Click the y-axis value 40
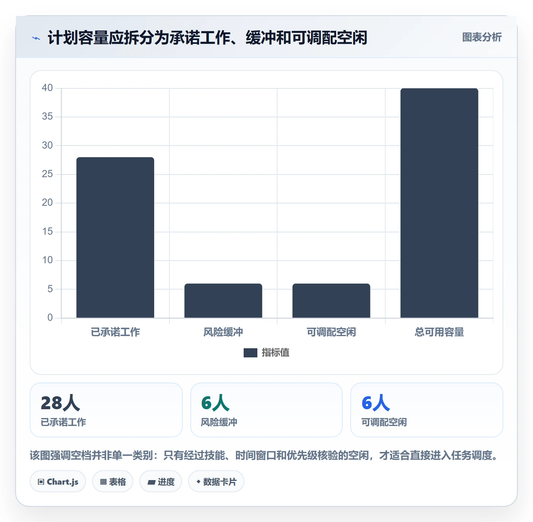The height and width of the screenshot is (522, 533). [47, 88]
